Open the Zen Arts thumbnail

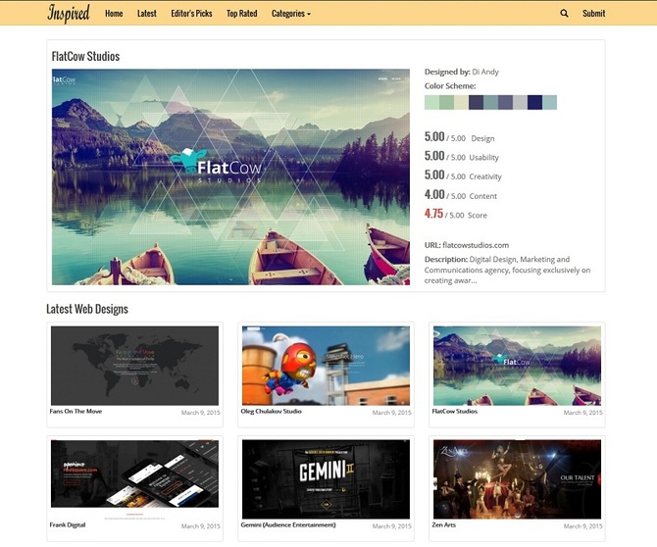pos(517,479)
